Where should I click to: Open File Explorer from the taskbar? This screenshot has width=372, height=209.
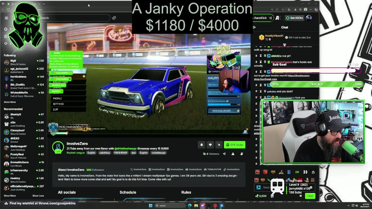[x=196, y=206]
